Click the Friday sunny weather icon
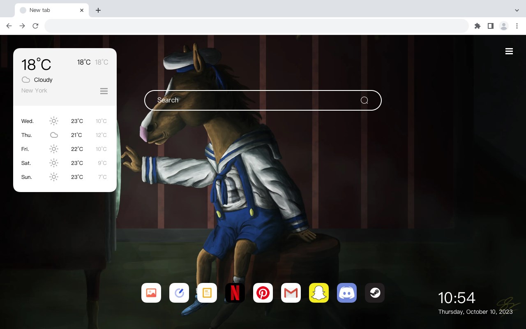Viewport: 526px width, 329px height. click(54, 149)
